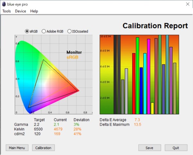The height and width of the screenshot is (155, 193).
Task: Open the Help menu
Action: [34, 11]
